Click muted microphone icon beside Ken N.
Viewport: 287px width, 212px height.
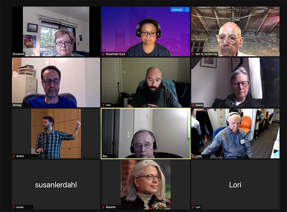click(193, 54)
